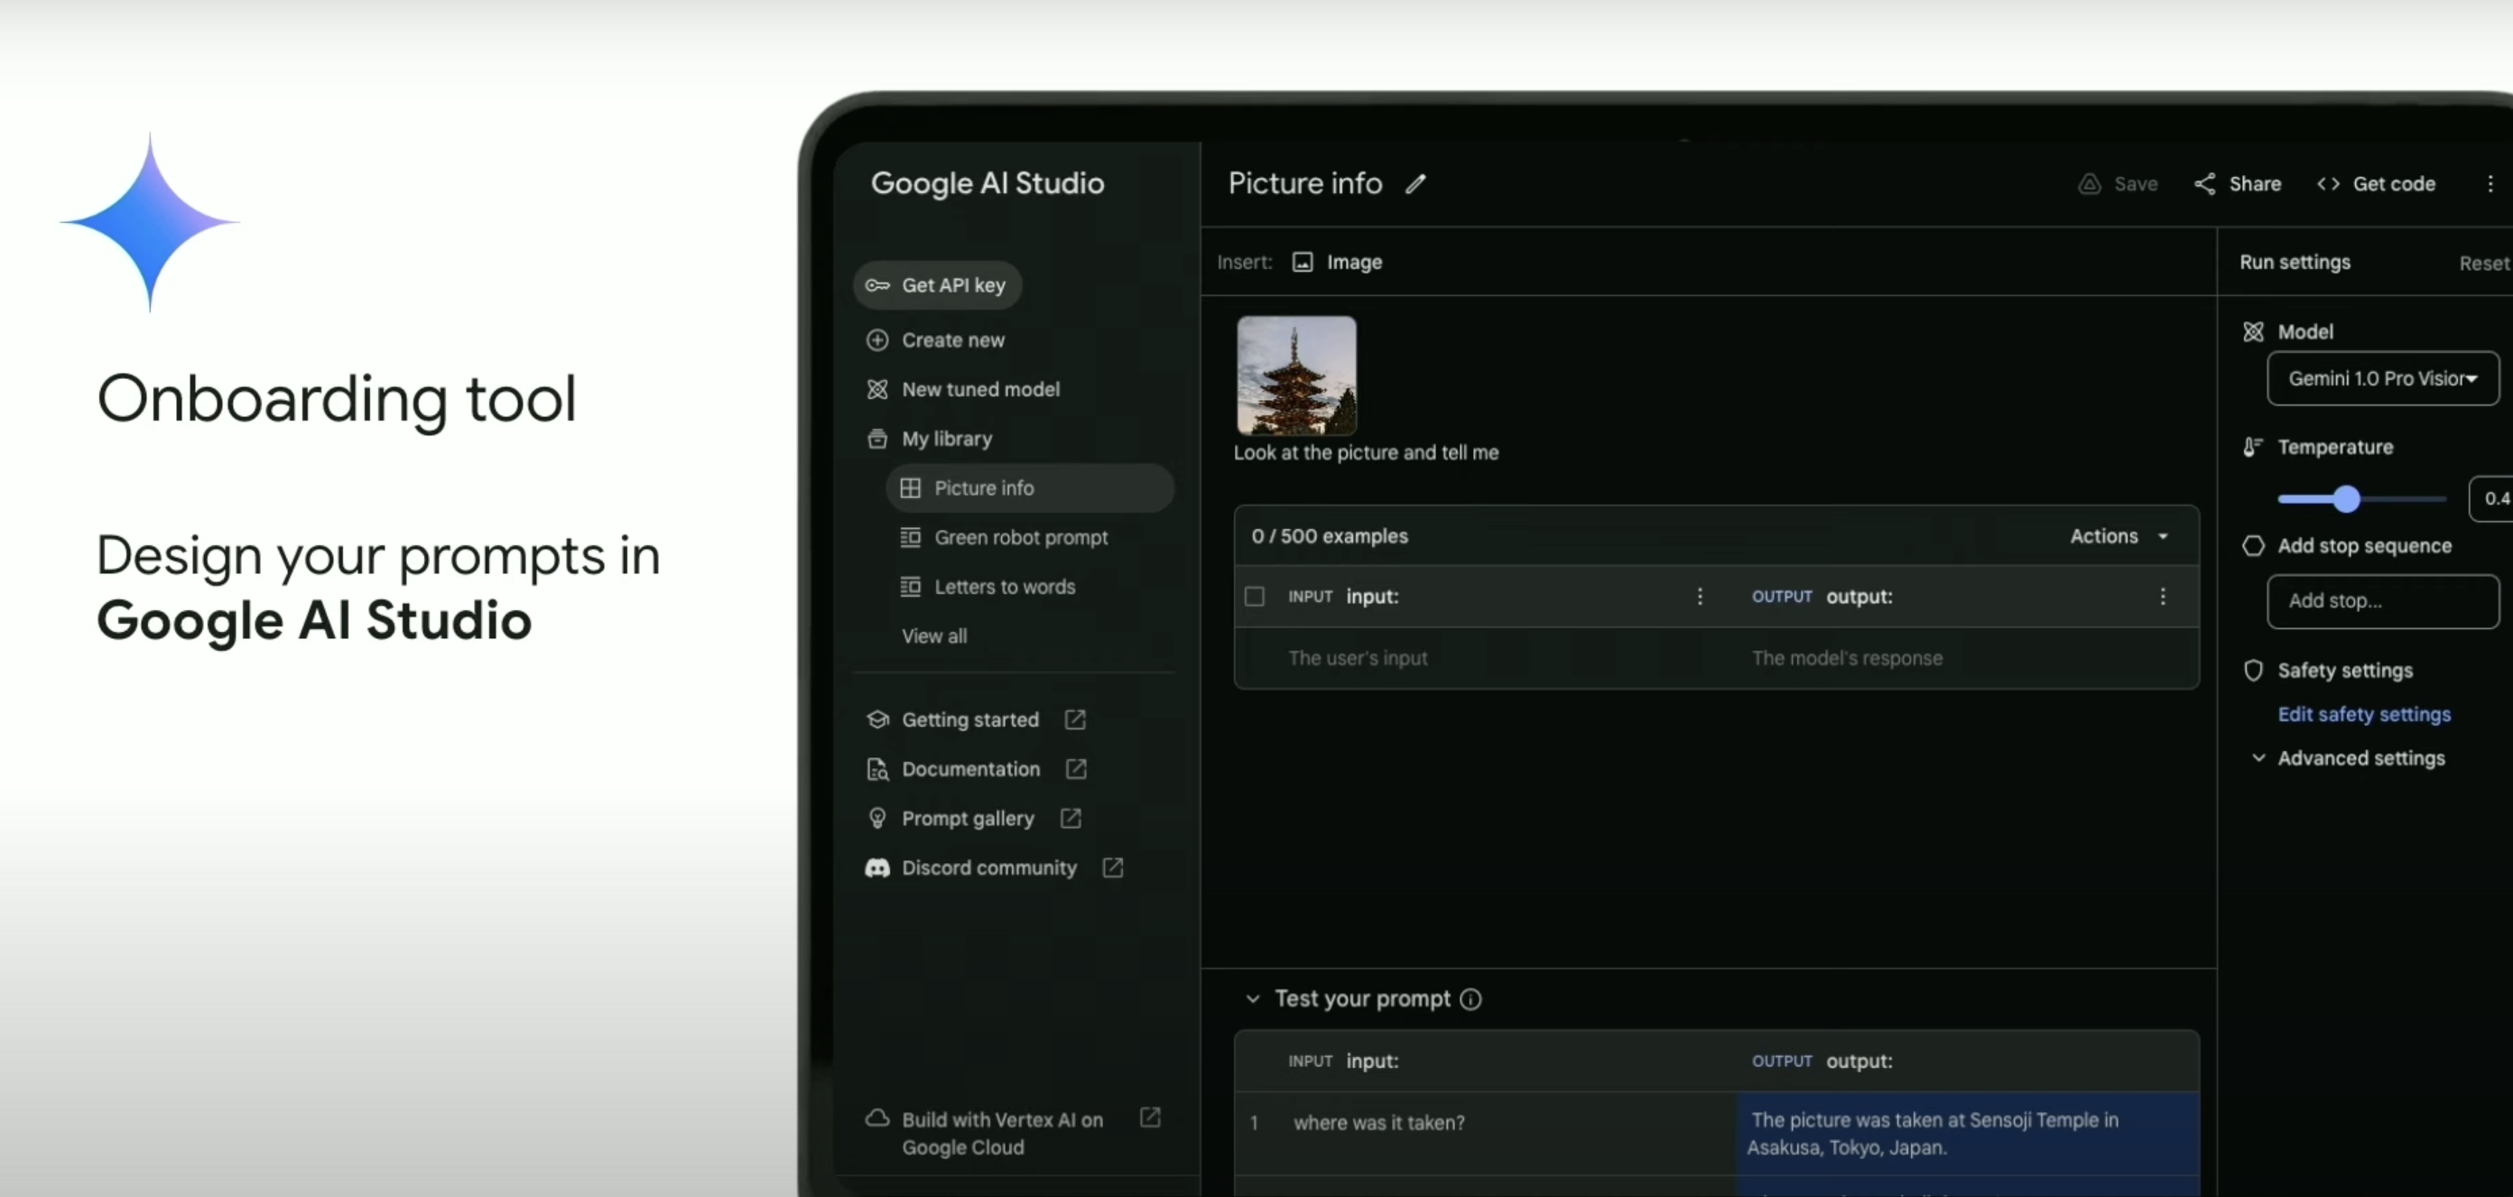Click the pagoda image thumbnail in prompt
This screenshot has height=1197, width=2513.
pos(1296,375)
